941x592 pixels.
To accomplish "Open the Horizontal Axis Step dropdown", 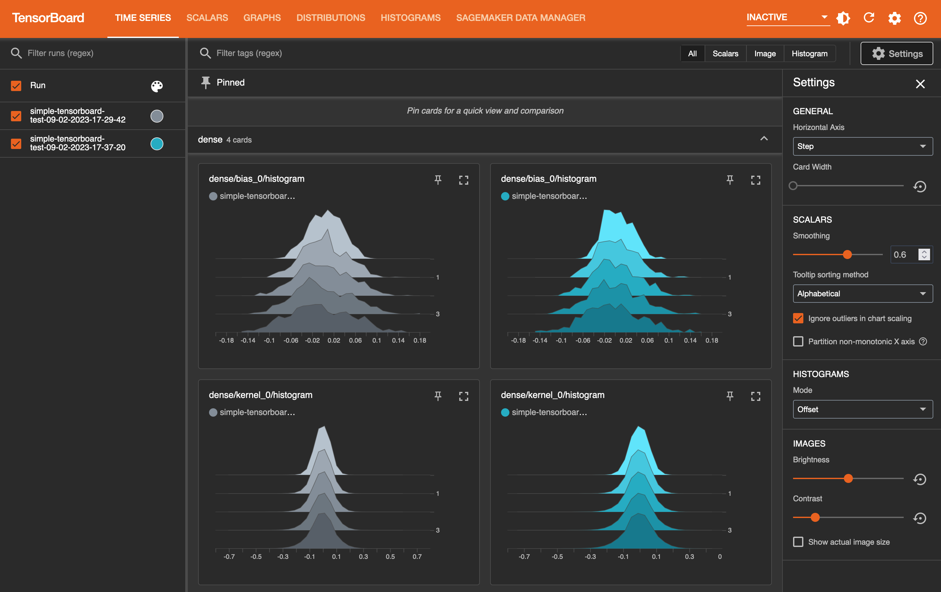I will (x=862, y=145).
